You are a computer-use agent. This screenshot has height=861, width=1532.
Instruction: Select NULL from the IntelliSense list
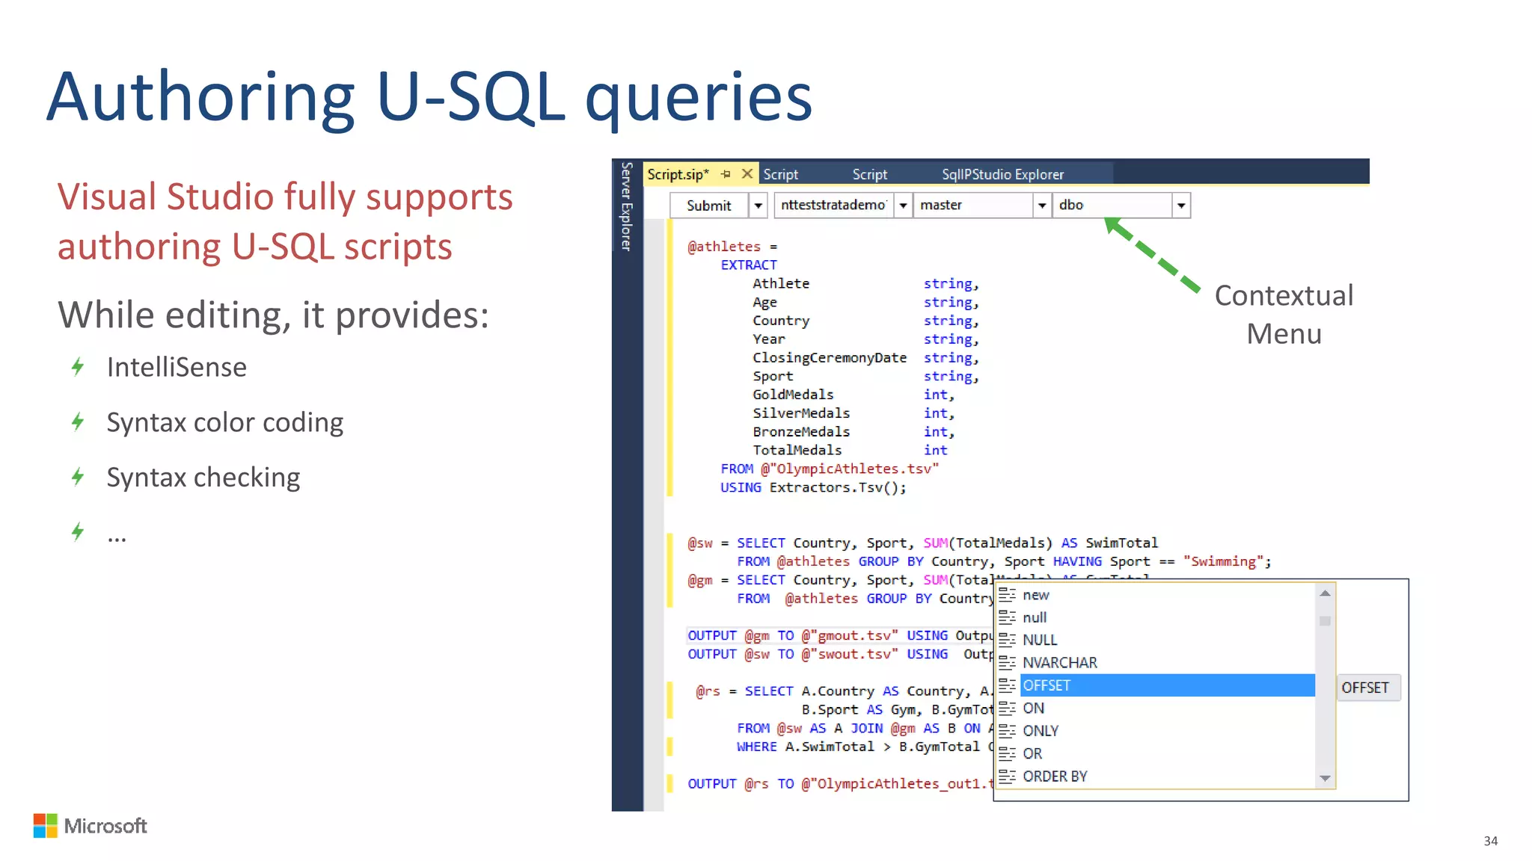coord(1040,640)
